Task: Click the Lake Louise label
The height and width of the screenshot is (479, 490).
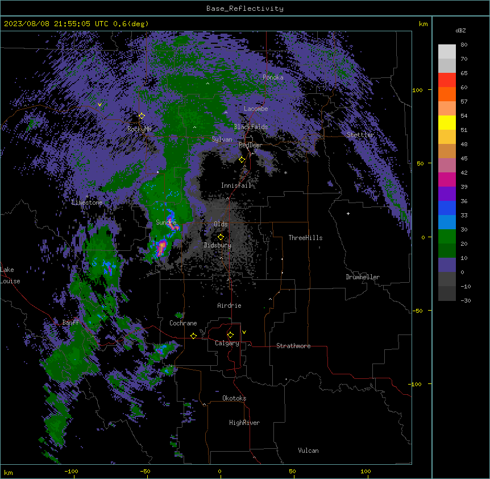Action: coord(10,275)
